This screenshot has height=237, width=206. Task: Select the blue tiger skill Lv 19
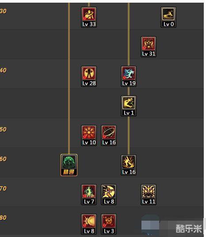[x=129, y=76]
